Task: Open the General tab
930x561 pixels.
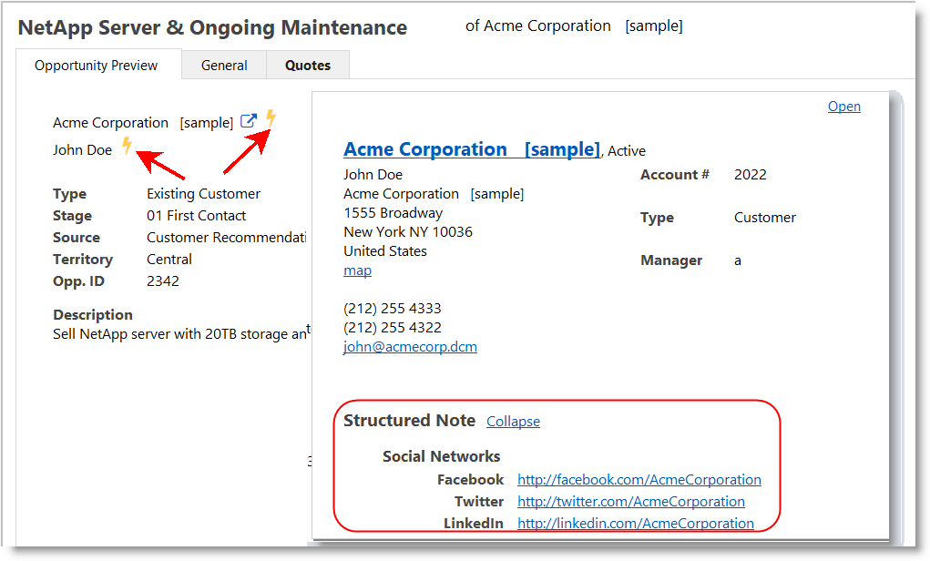Action: [x=224, y=66]
